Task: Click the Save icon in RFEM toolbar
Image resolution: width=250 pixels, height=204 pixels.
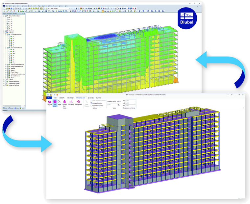Action: (13, 9)
